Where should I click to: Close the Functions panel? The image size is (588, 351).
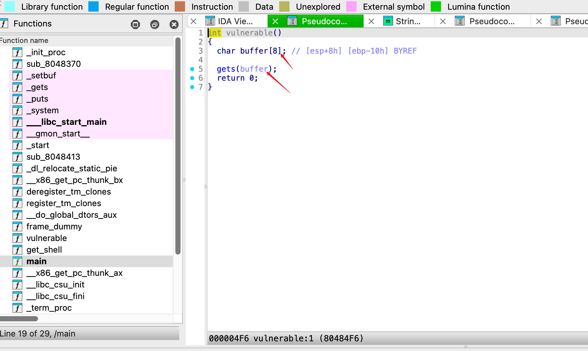[174, 24]
